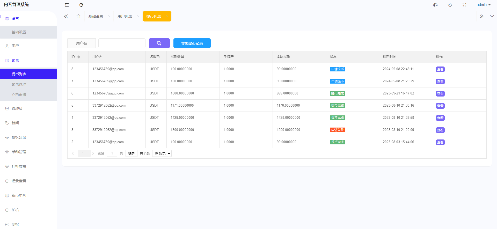Viewport: 497px width, 229px height.
Task: Sort the table by ID column
Action: tap(79, 57)
